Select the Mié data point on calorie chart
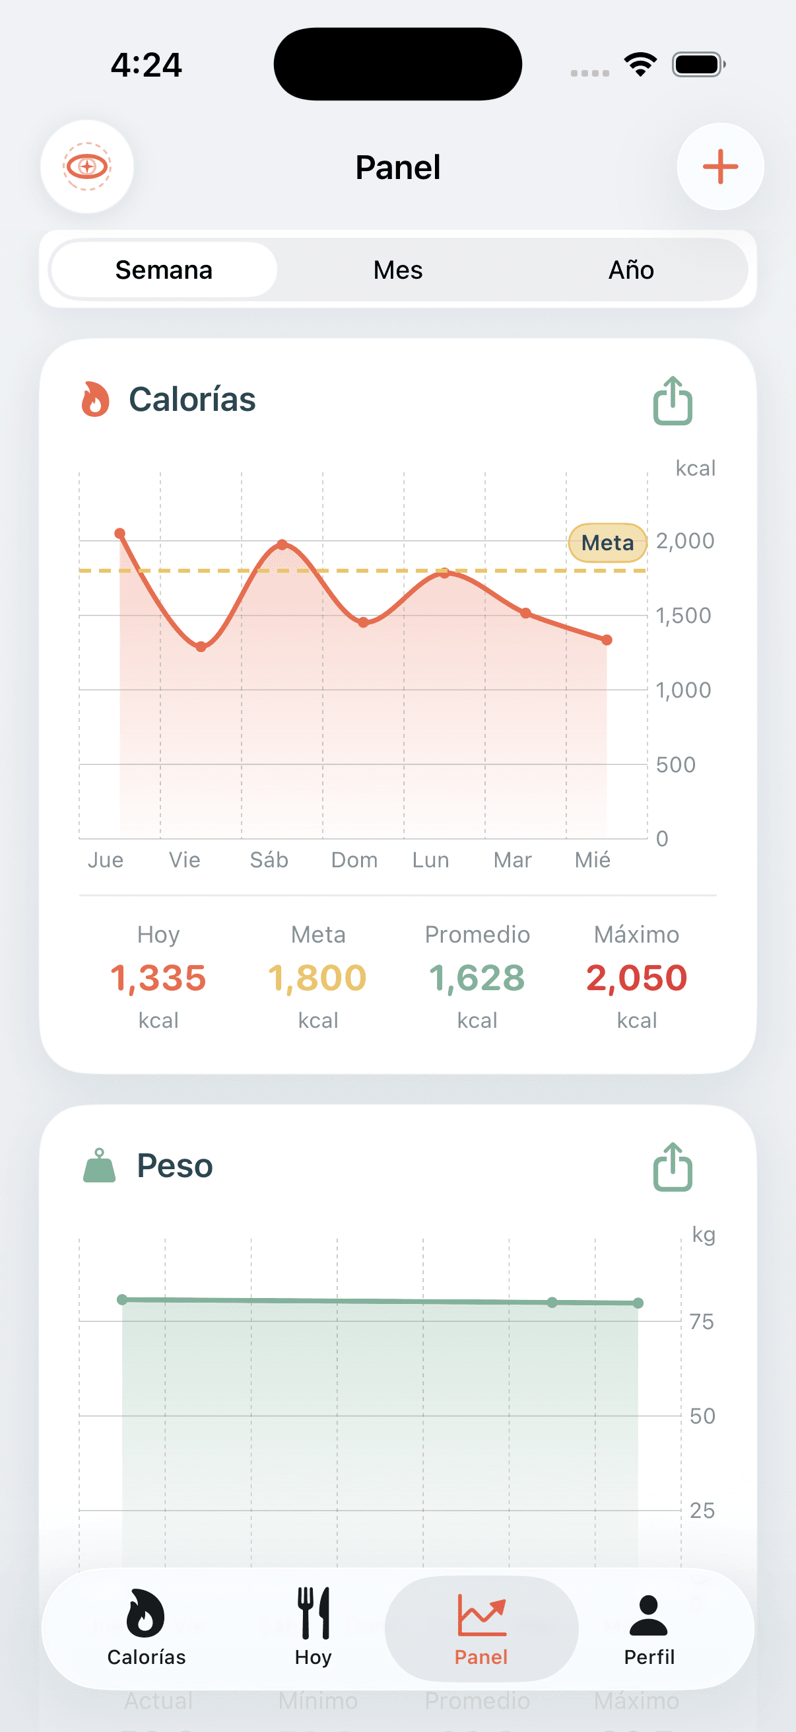The height and width of the screenshot is (1732, 796). click(607, 639)
